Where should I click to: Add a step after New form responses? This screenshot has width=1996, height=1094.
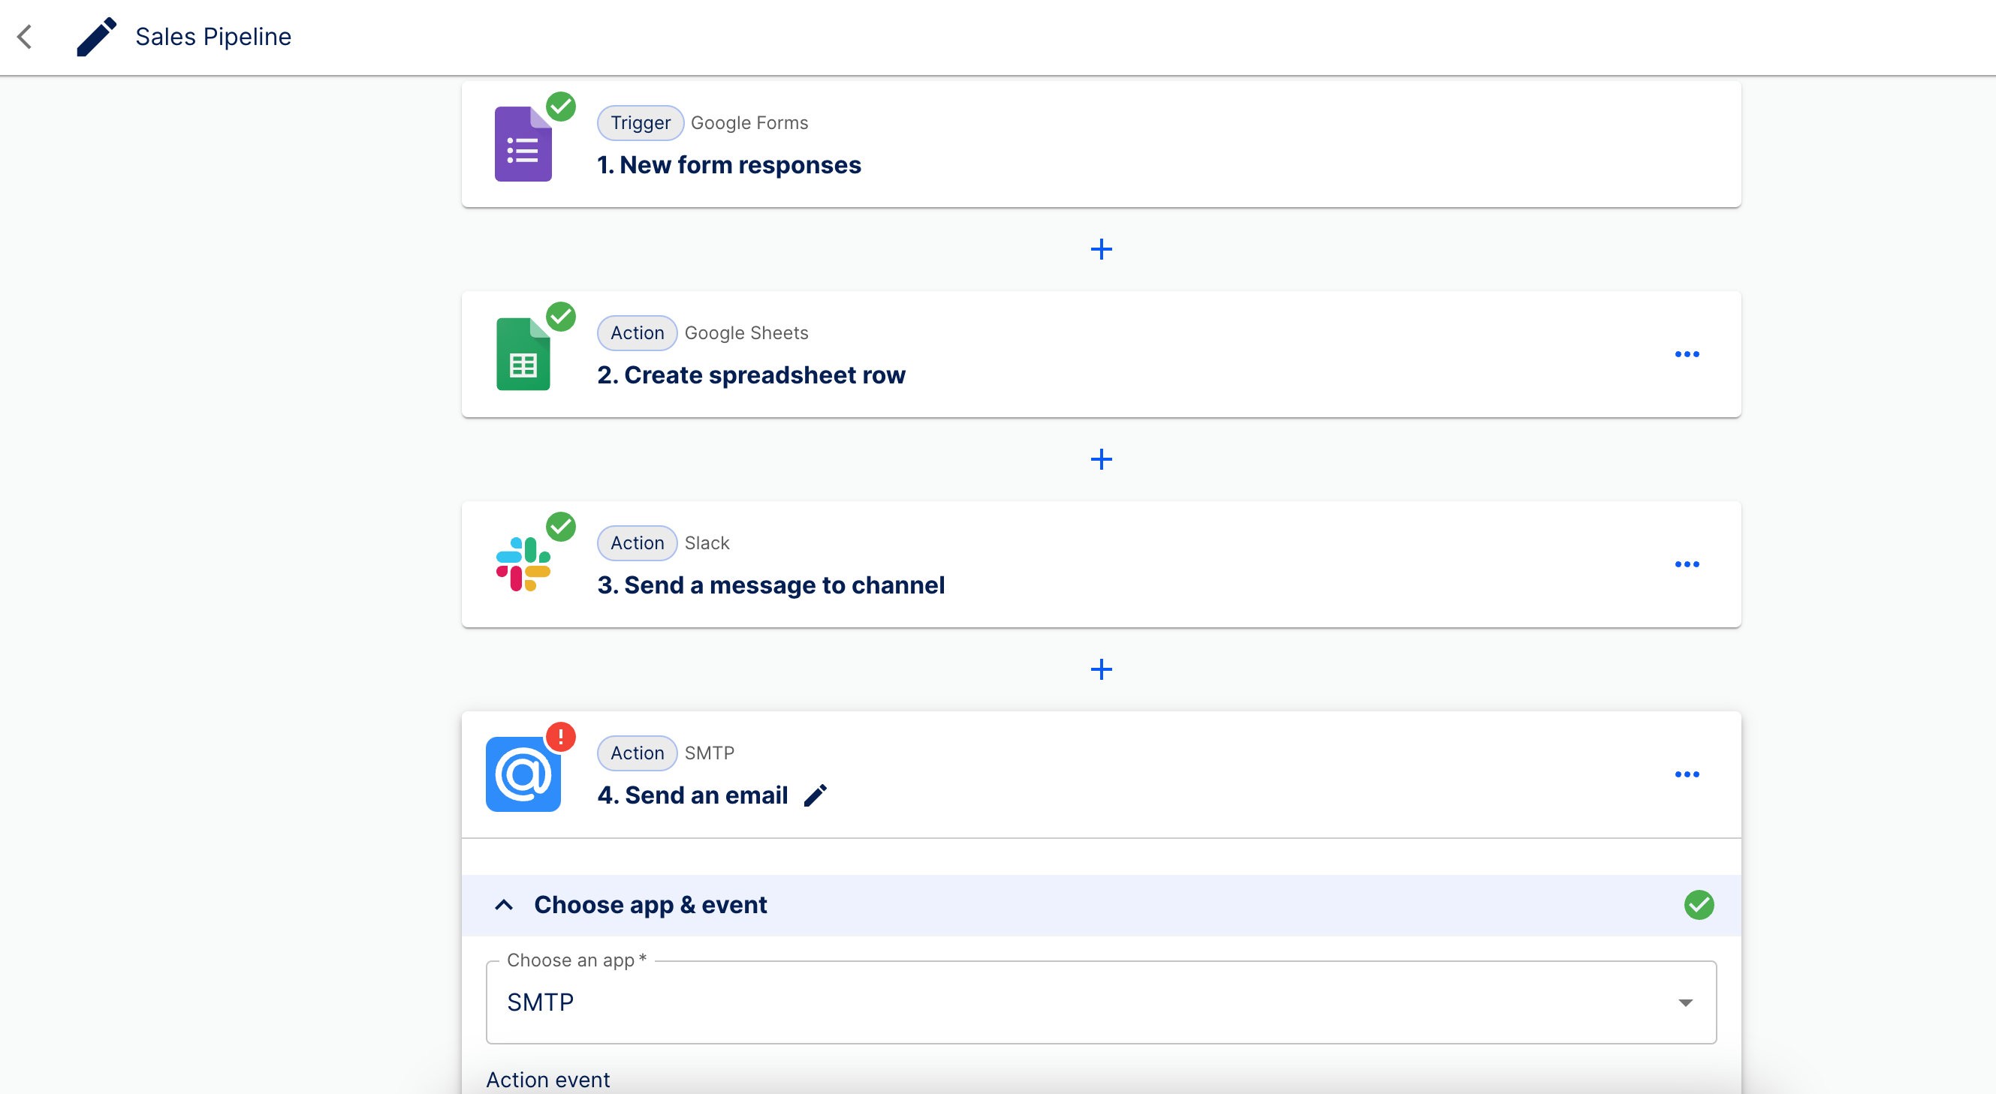click(x=1101, y=249)
